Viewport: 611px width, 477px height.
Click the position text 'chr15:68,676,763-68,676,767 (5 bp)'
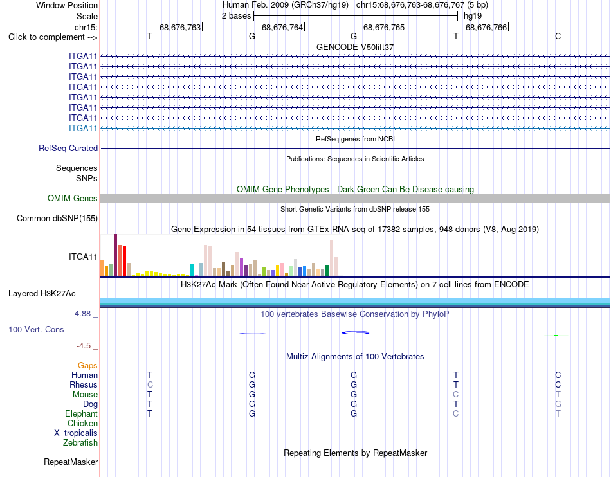(x=422, y=5)
